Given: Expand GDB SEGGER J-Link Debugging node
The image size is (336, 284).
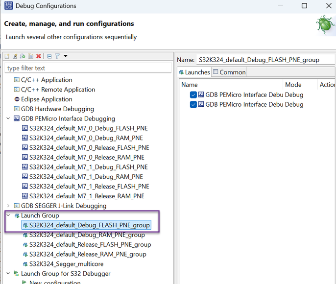Looking at the screenshot, I should (8, 206).
